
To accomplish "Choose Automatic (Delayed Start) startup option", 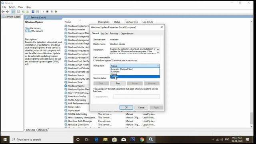I will pyautogui.click(x=135, y=69).
